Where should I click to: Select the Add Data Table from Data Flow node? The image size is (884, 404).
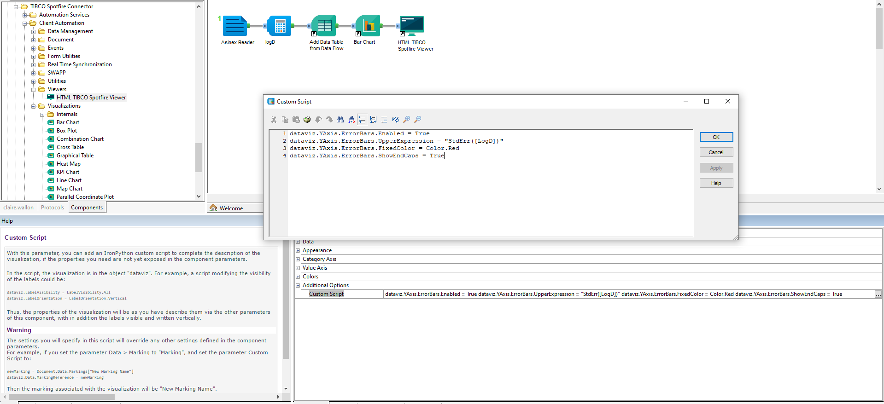(x=324, y=26)
